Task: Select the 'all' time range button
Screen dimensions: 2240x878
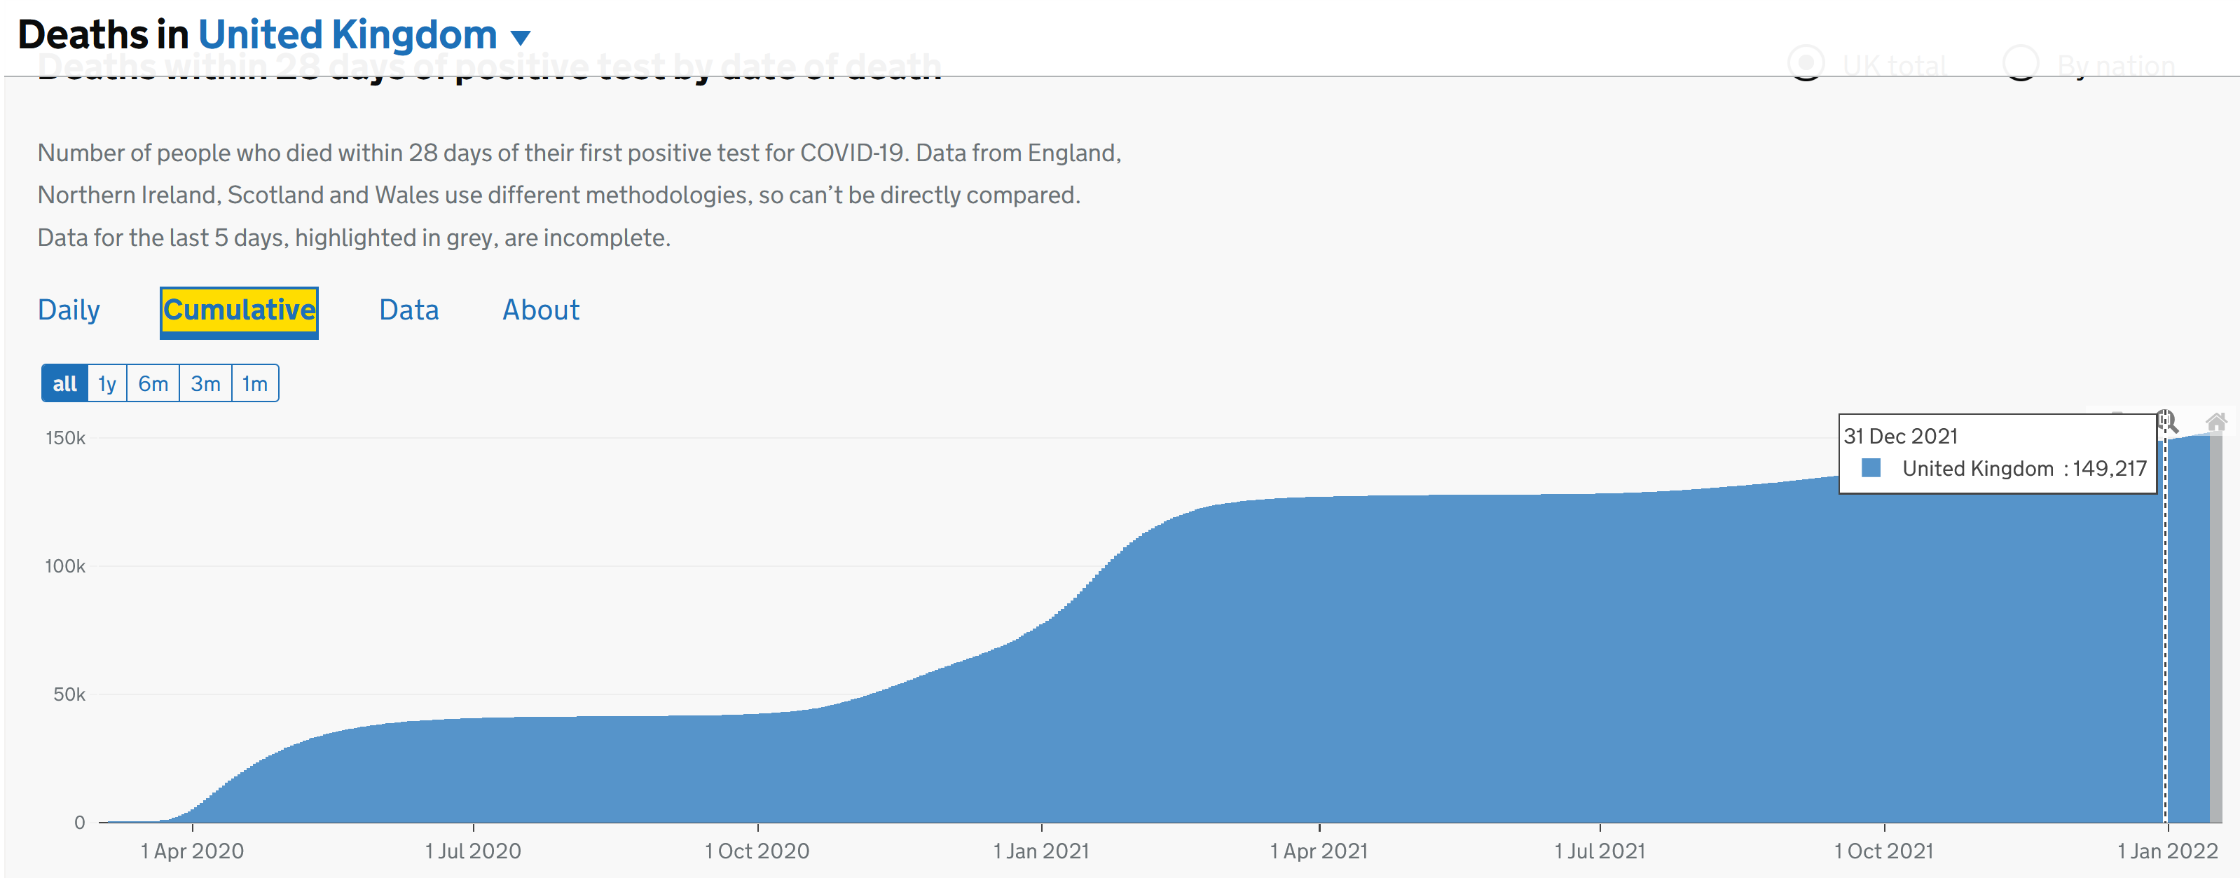Action: (x=65, y=383)
